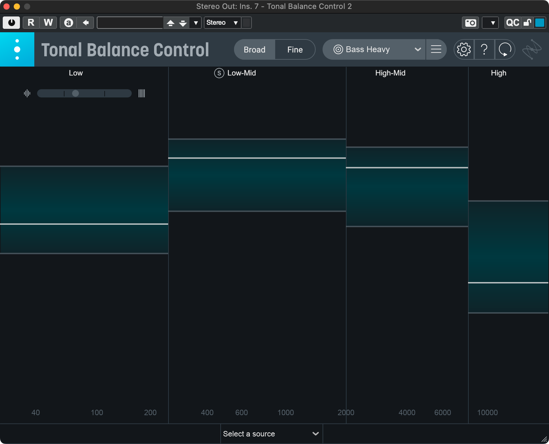Toggle the plugin bypass power button
Image resolution: width=549 pixels, height=444 pixels.
pyautogui.click(x=11, y=23)
